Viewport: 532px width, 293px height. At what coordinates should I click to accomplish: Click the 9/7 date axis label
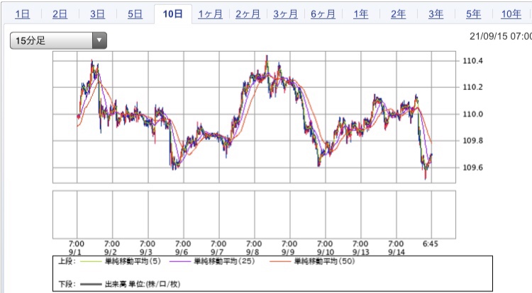pyautogui.click(x=217, y=252)
